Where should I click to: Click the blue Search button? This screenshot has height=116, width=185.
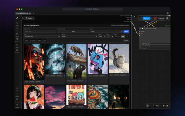tap(126, 31)
